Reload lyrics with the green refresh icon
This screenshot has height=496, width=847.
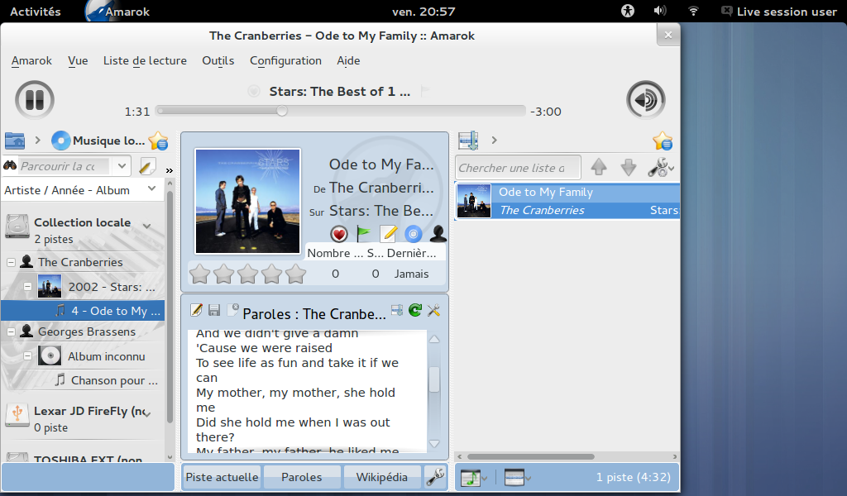tap(415, 310)
